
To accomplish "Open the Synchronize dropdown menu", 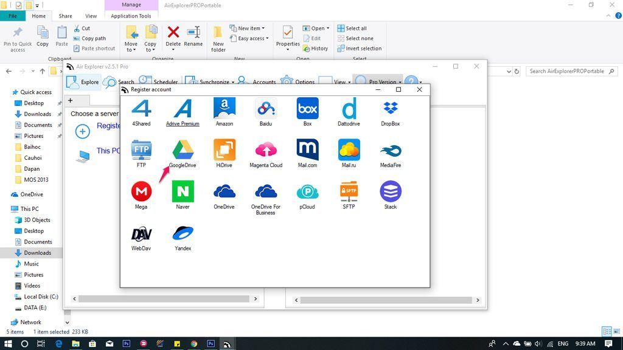I will point(233,82).
